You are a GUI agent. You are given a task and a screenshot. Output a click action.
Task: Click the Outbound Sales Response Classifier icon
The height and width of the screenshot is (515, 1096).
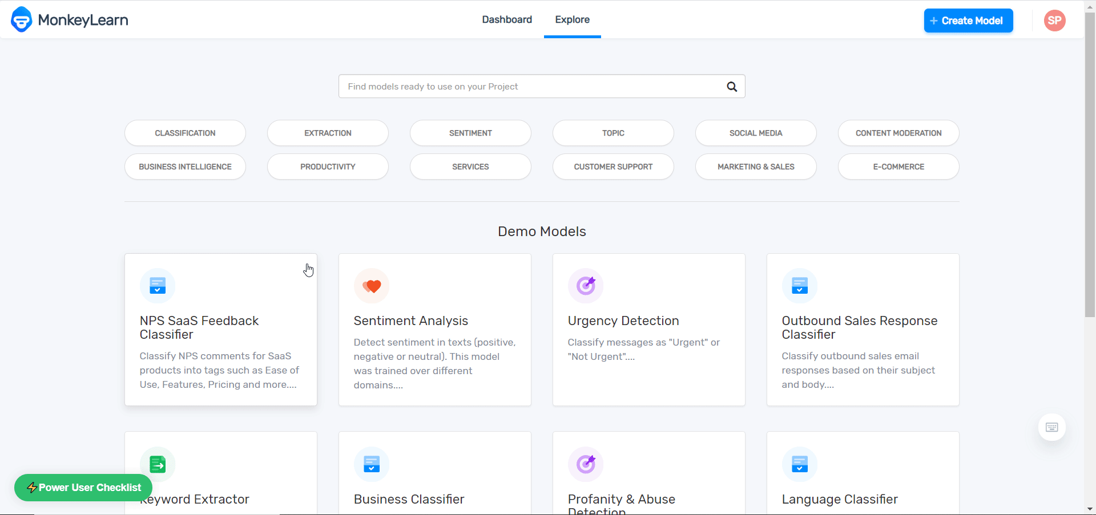pyautogui.click(x=800, y=286)
